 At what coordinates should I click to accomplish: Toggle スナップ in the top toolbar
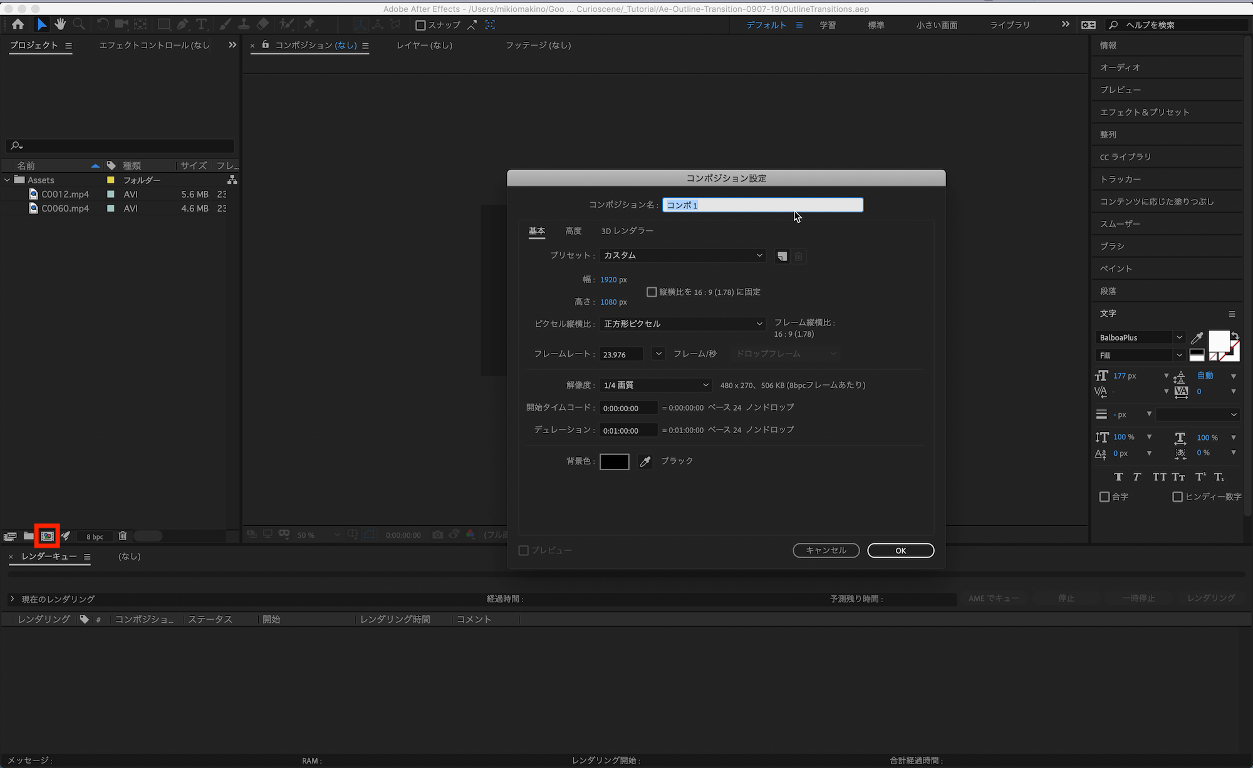pyautogui.click(x=420, y=25)
